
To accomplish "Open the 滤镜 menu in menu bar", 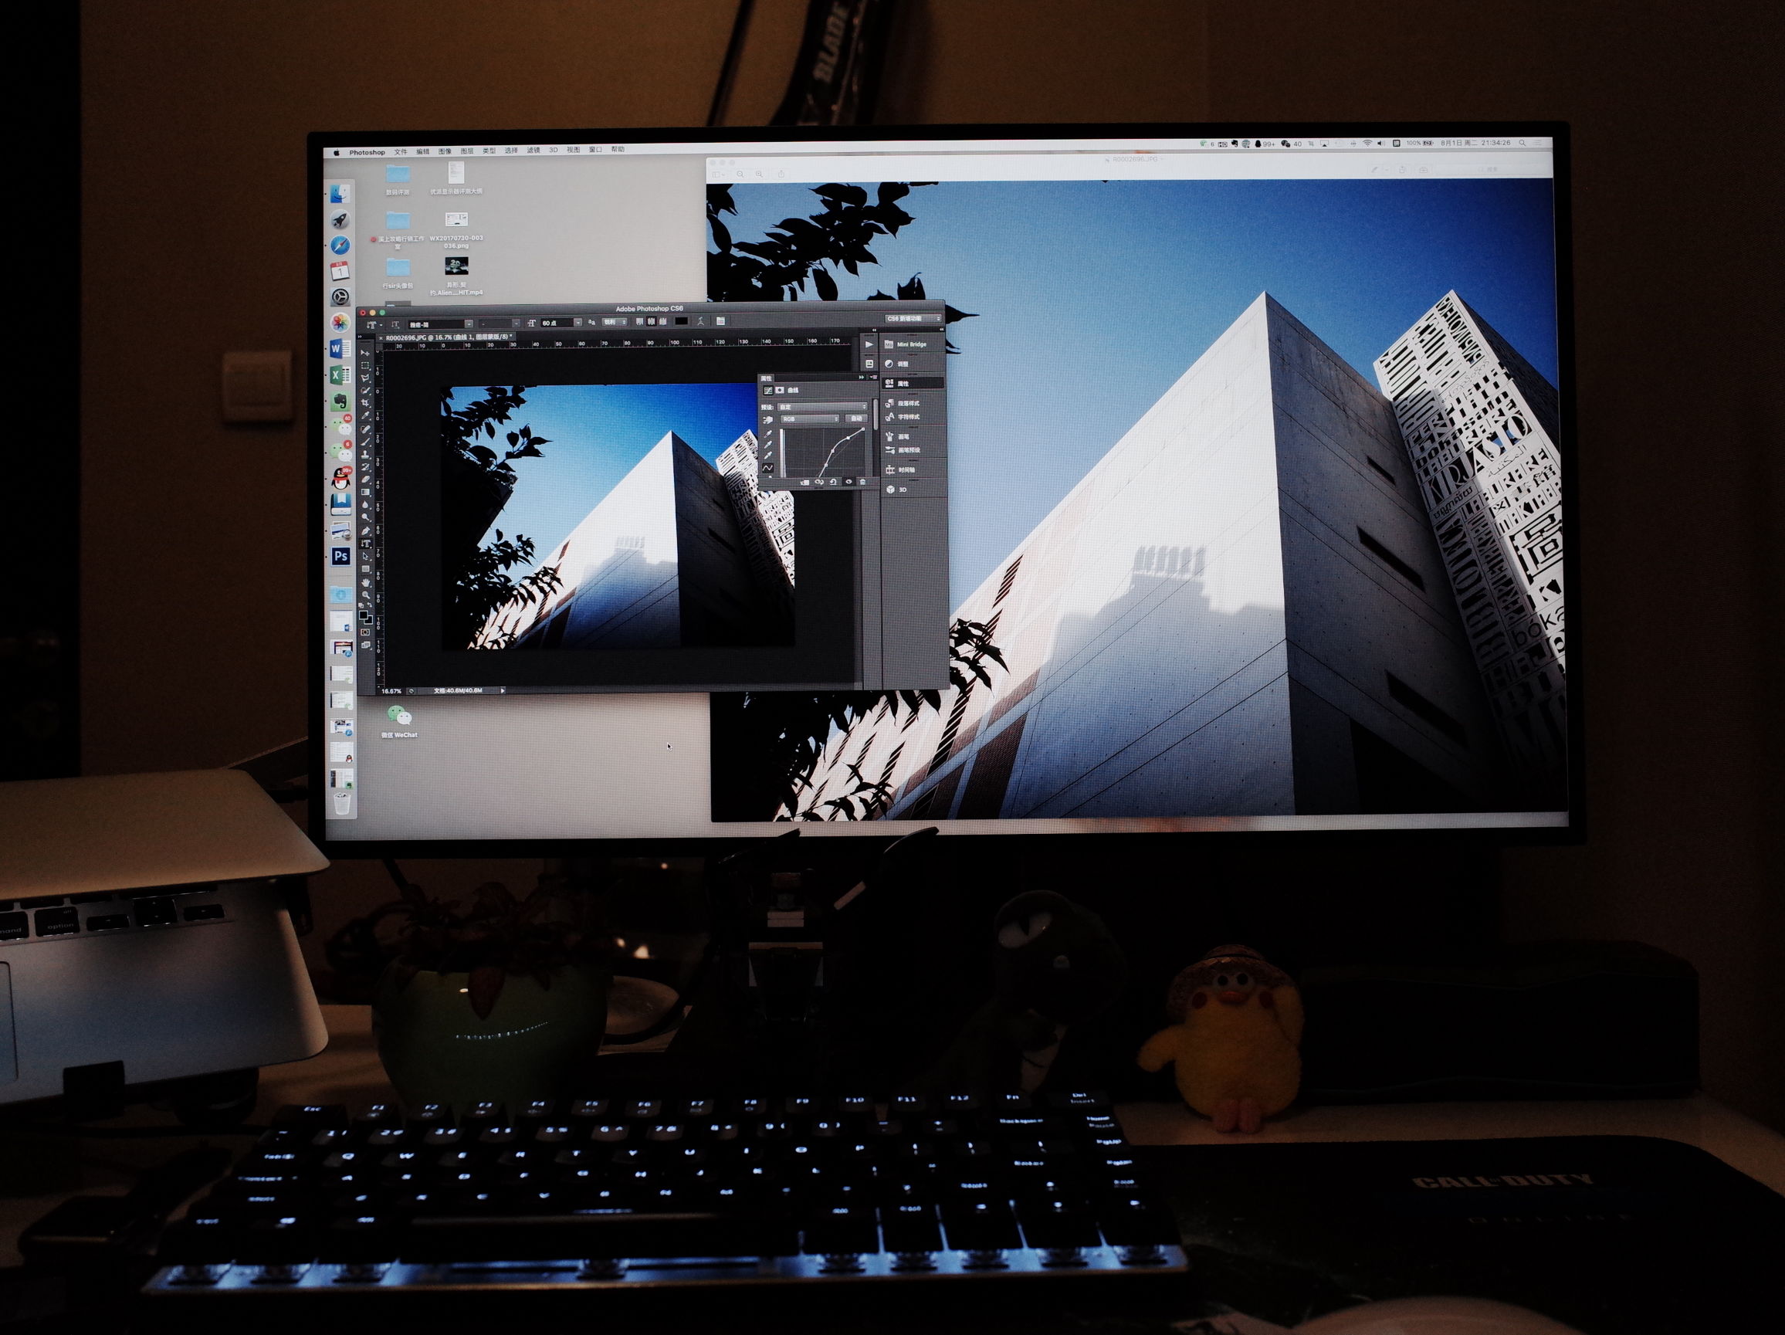I will tap(533, 151).
